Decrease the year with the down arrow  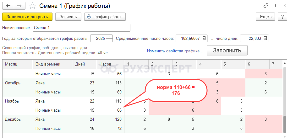coord(110,40)
